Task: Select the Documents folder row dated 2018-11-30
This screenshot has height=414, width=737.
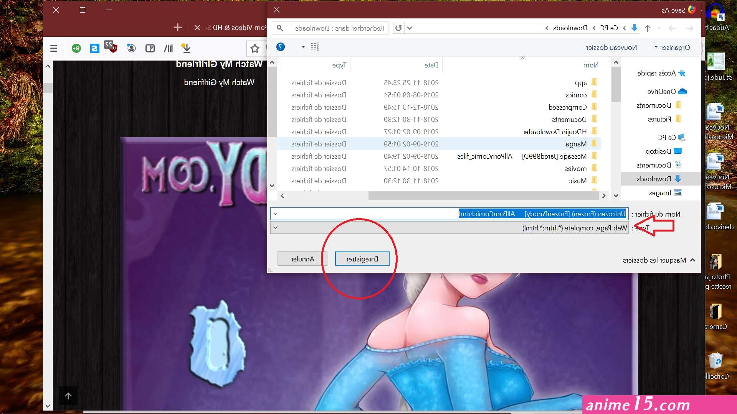Action: click(x=439, y=120)
